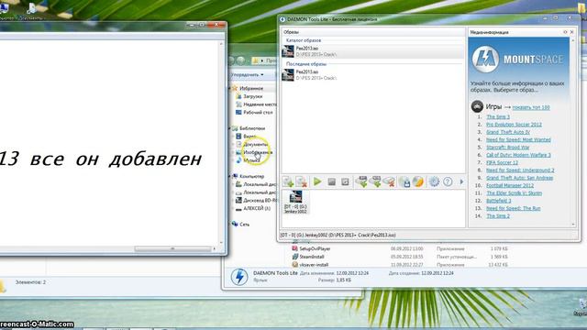The image size is (587, 330).
Task: Select the SetupOviPlayer file
Action: pyautogui.click(x=312, y=248)
